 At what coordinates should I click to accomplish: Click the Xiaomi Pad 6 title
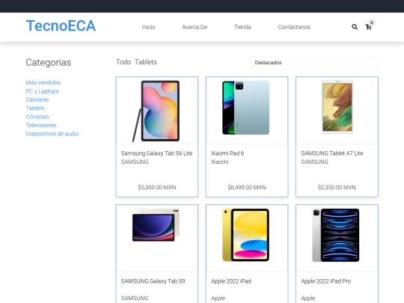(x=227, y=153)
